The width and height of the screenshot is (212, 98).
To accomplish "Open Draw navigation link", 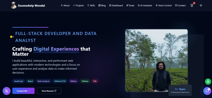I will click(130, 6).
